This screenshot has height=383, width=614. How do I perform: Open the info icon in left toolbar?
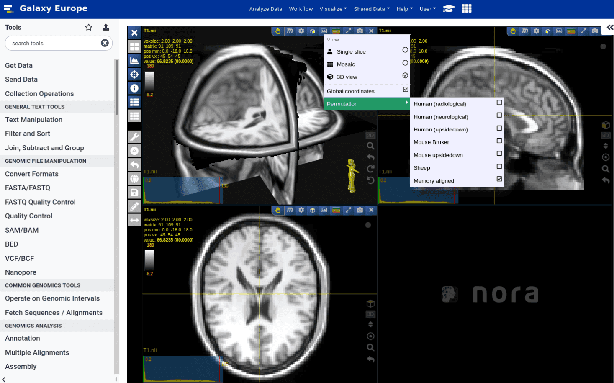[134, 88]
